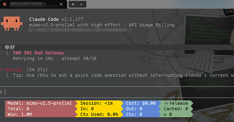
Task: Open a new terminal tab with plus button
Action: pos(73,4)
